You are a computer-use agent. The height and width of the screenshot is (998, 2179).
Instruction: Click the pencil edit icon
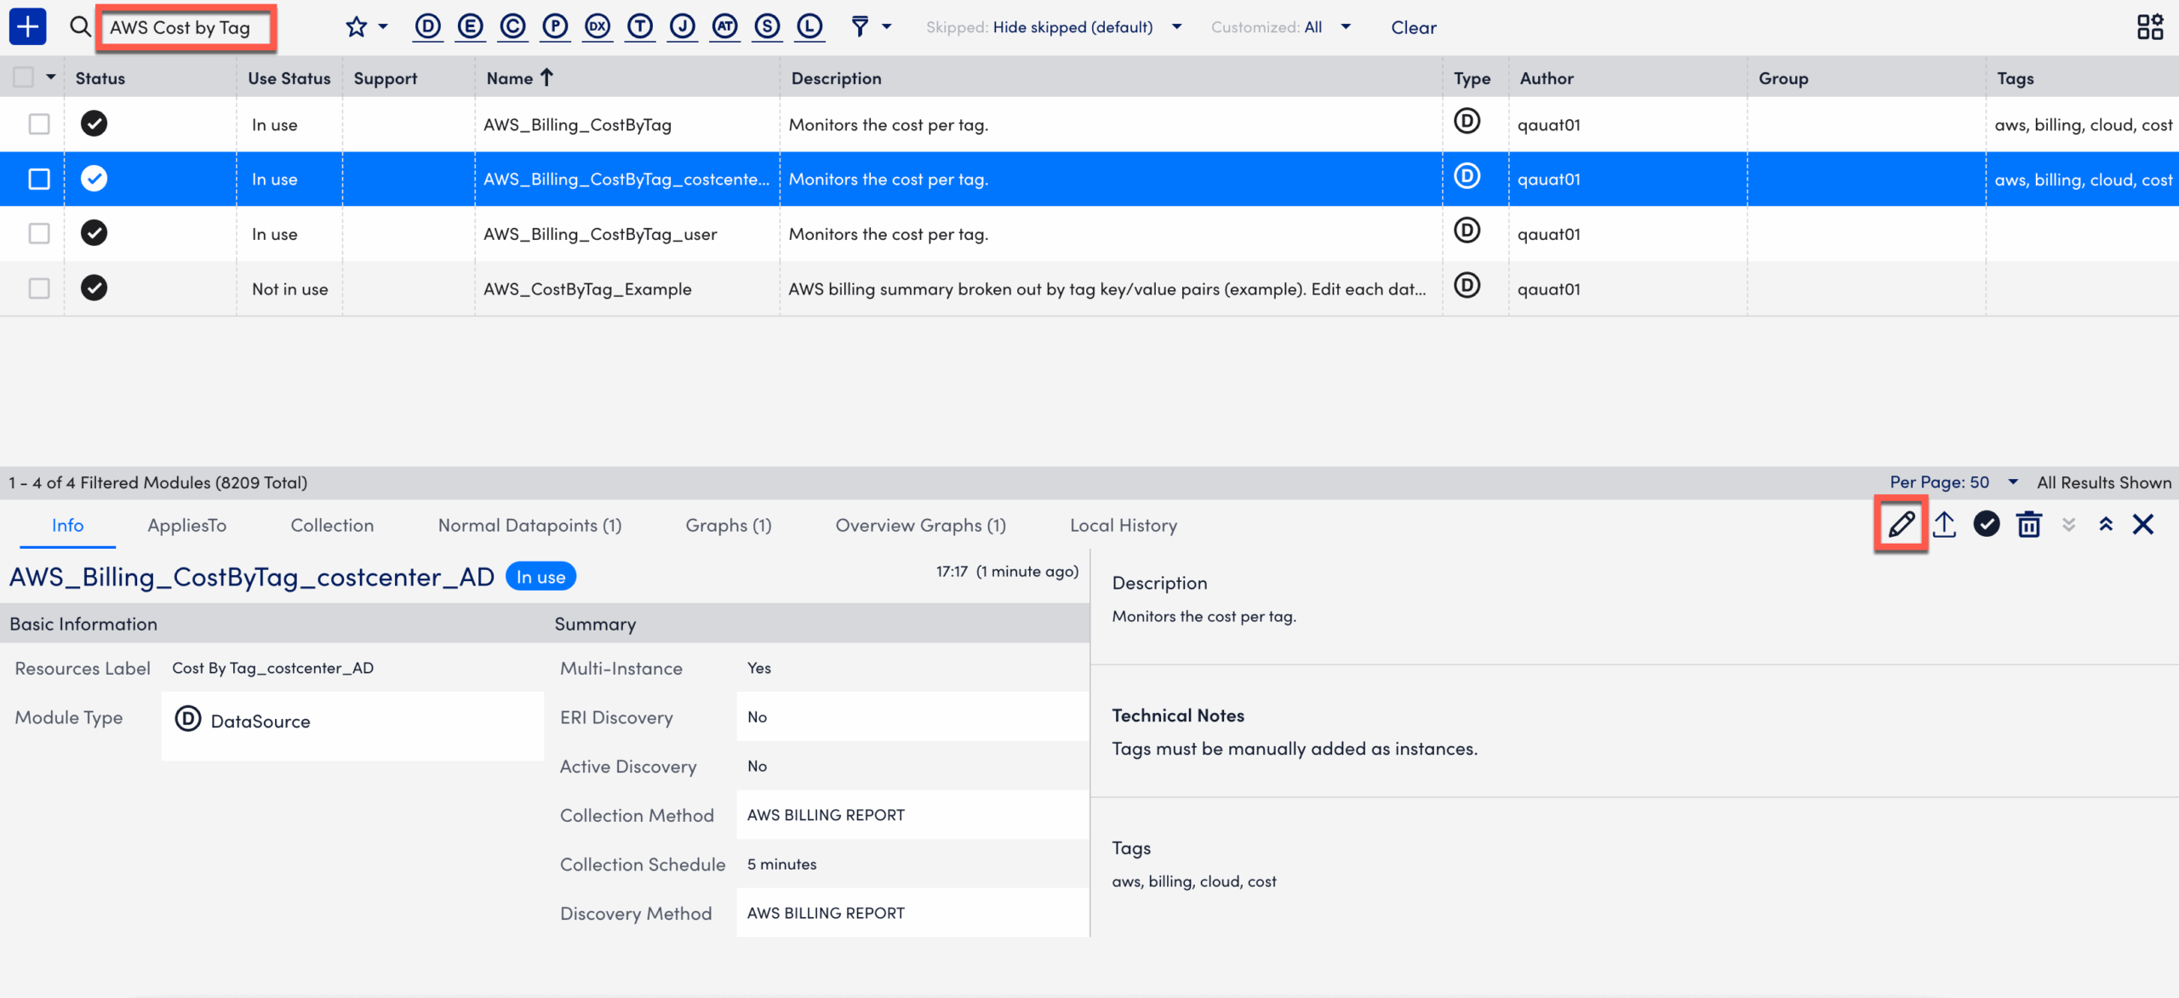(1902, 524)
